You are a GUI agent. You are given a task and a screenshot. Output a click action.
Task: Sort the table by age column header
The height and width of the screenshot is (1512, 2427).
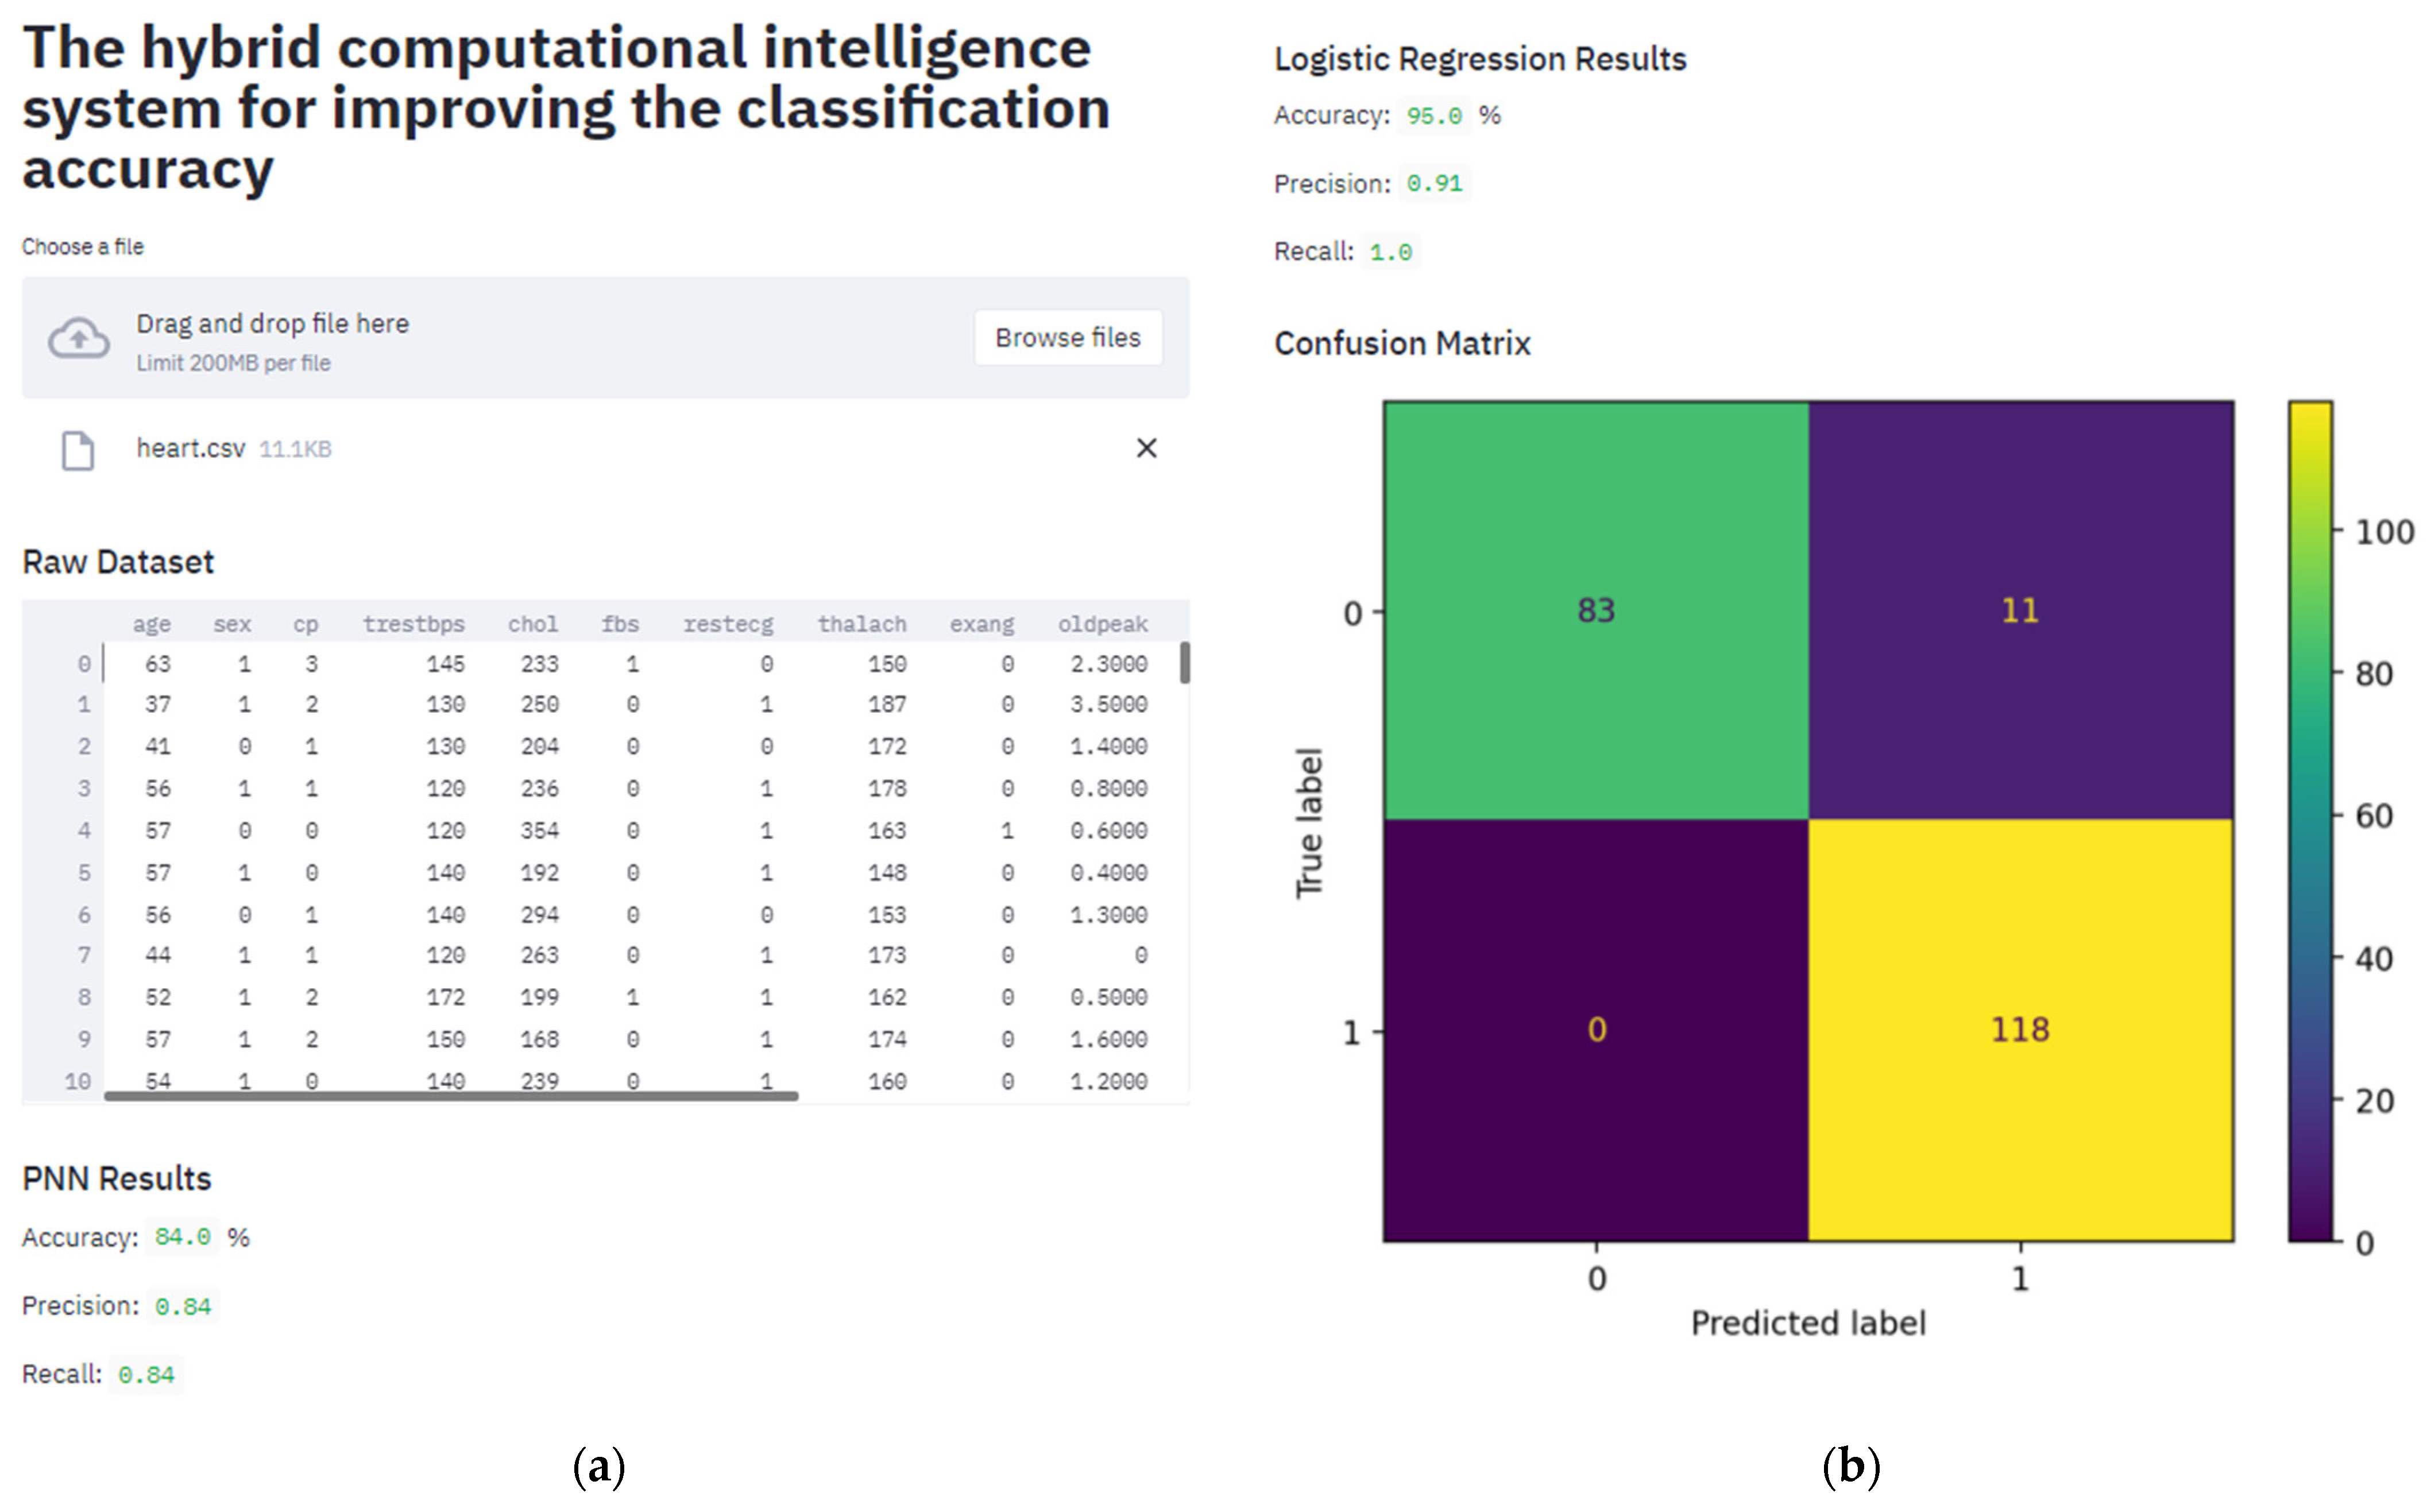click(x=152, y=624)
